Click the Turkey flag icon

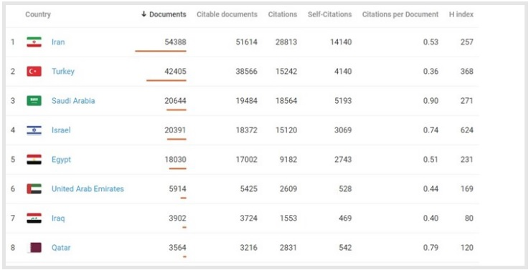(34, 72)
